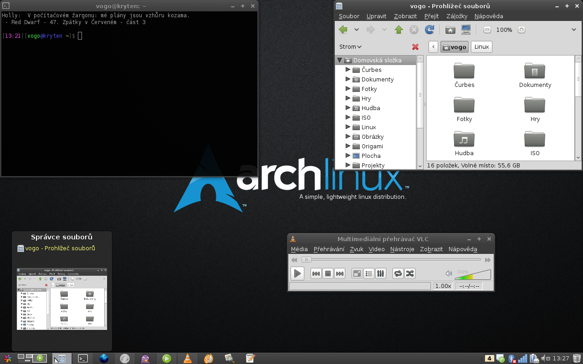
Task: Go back in file browser
Action: coord(343,30)
